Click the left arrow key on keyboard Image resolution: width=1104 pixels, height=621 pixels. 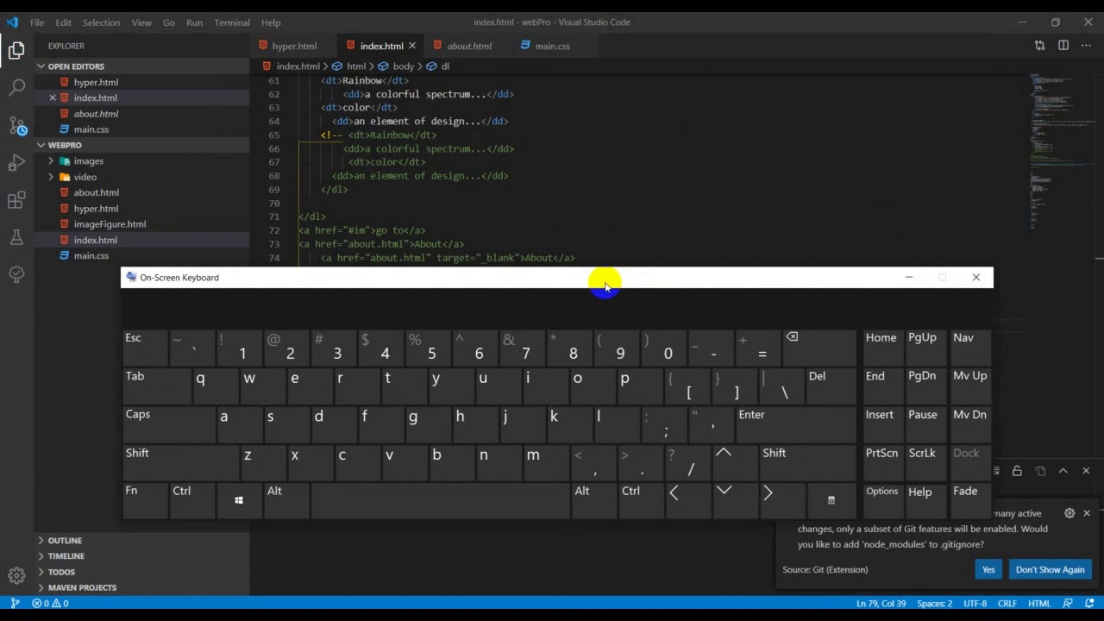(x=688, y=500)
